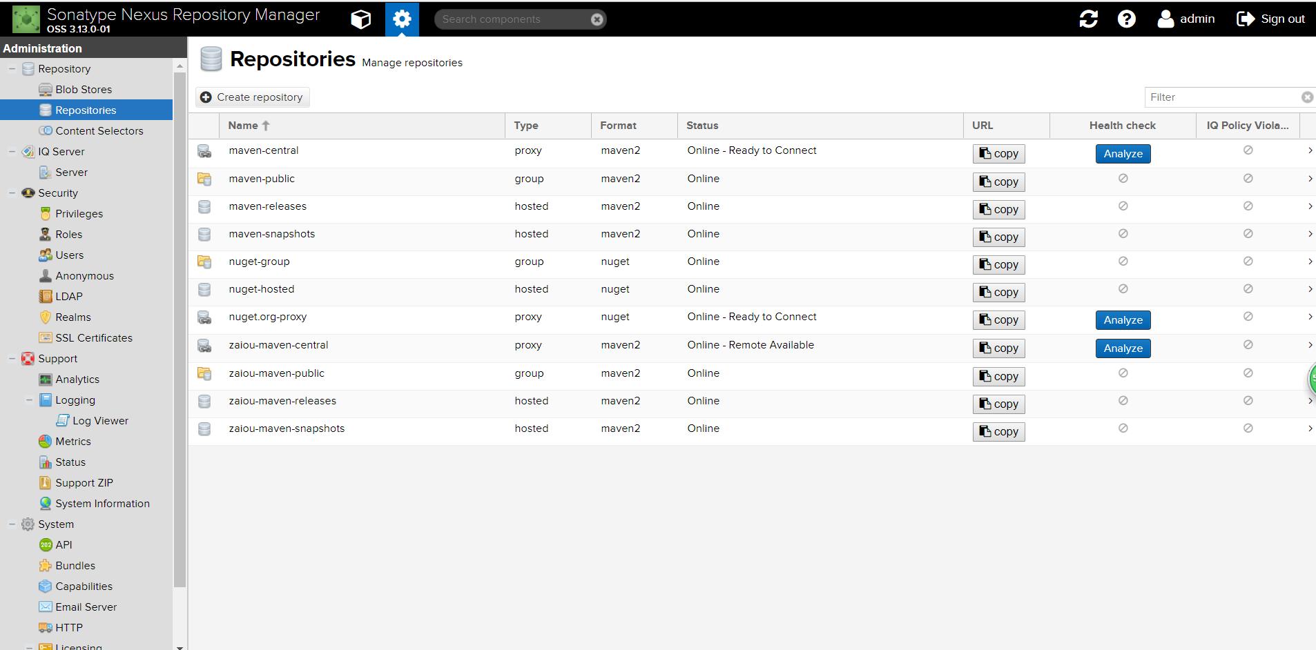Click the System Information globe icon

tap(46, 504)
